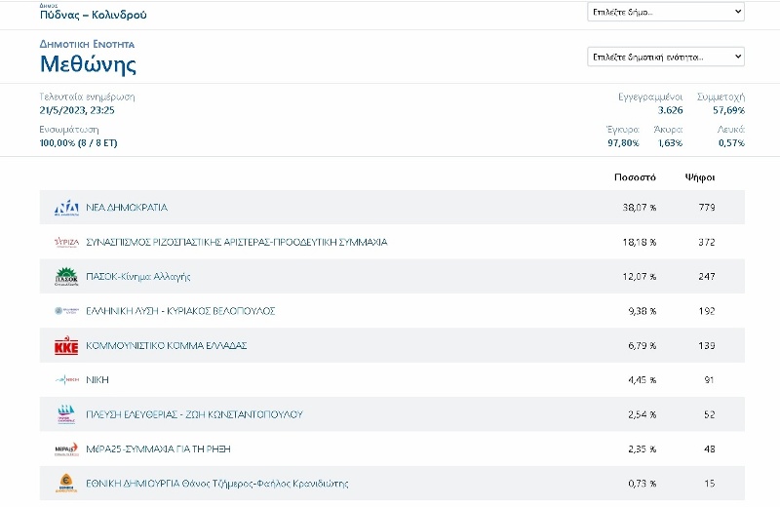This screenshot has width=780, height=507.
Task: Click the 2,35 % percentage value
Action: (x=643, y=448)
